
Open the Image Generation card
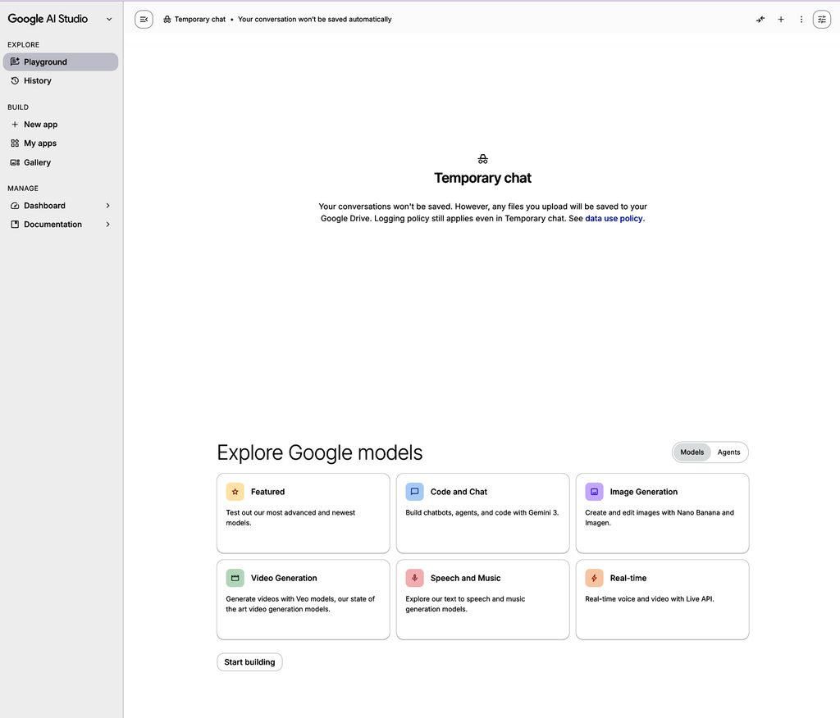pyautogui.click(x=662, y=513)
